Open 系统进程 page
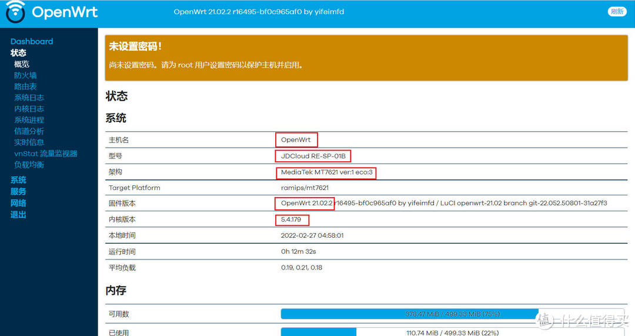Viewport: 635px width, 336px height. click(29, 120)
